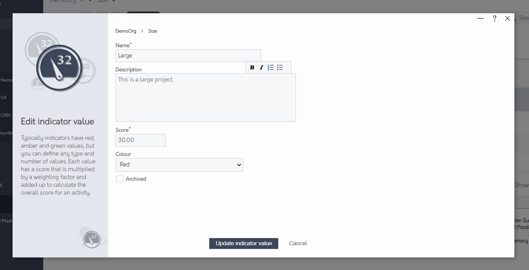Apply italic formatting to the description

(261, 67)
